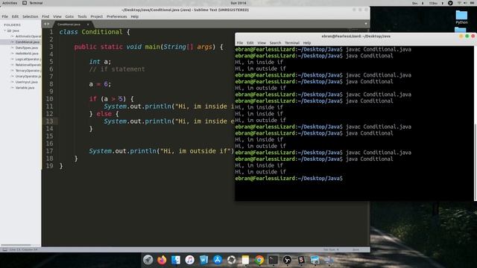Open OBS Studio from the dock

287,260
